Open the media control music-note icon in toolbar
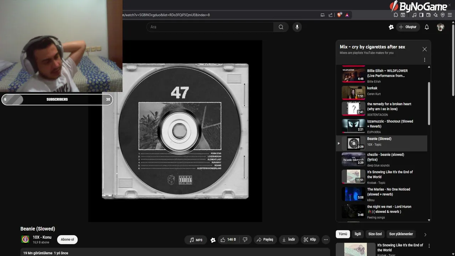This screenshot has height=256, width=455. (x=414, y=15)
